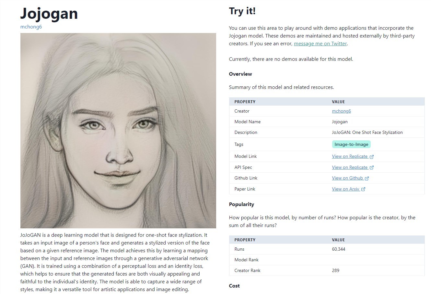Viewport: 431px width, 294px height.
Task: Click external-link icon in Model Link row
Action: tap(372, 157)
